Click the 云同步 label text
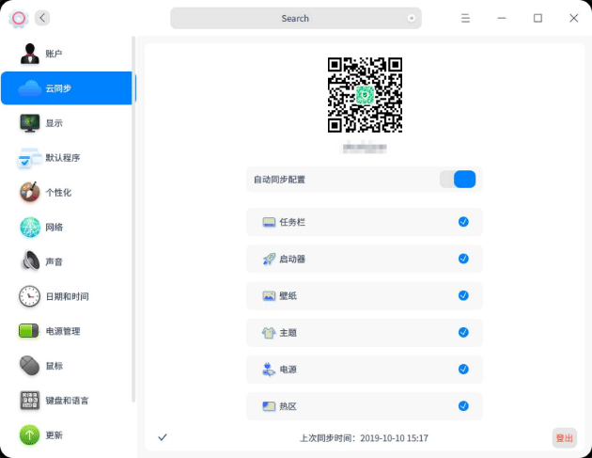 58,88
